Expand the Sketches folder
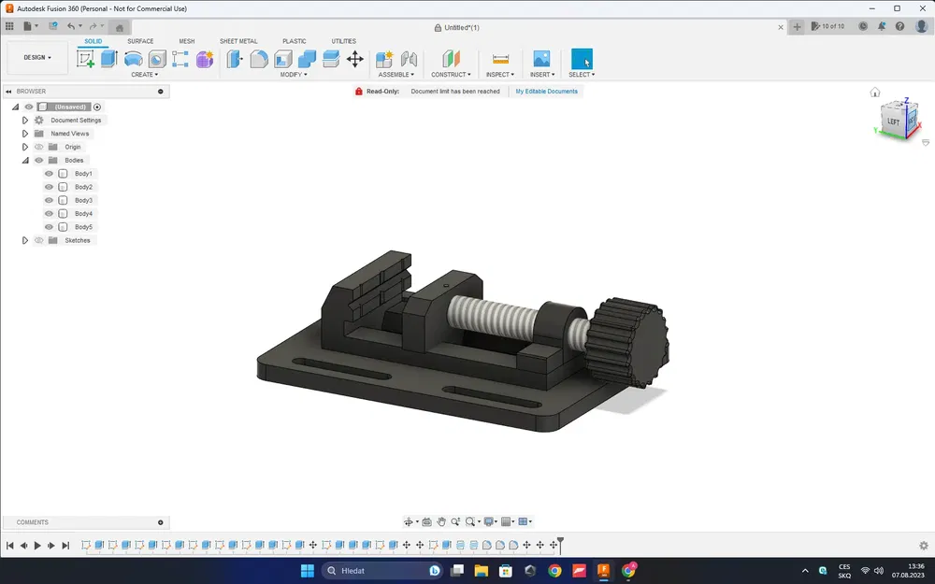Image resolution: width=935 pixels, height=584 pixels. (x=25, y=240)
